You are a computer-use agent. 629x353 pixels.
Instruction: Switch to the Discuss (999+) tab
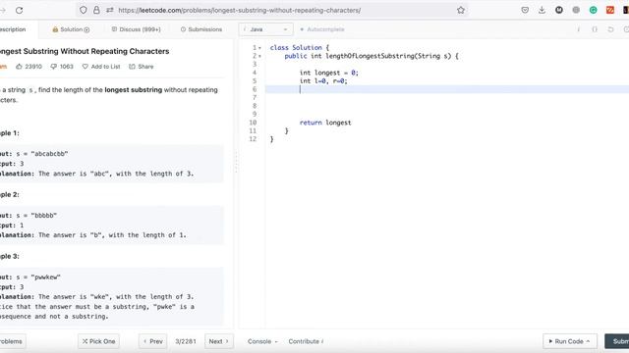[136, 29]
